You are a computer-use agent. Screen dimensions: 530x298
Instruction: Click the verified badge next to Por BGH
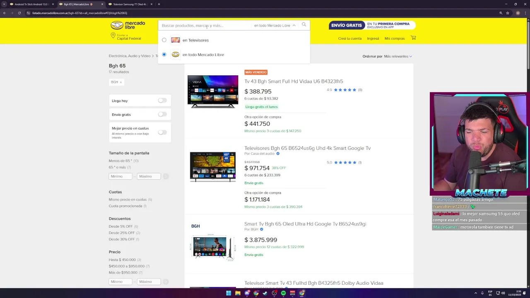261,229
